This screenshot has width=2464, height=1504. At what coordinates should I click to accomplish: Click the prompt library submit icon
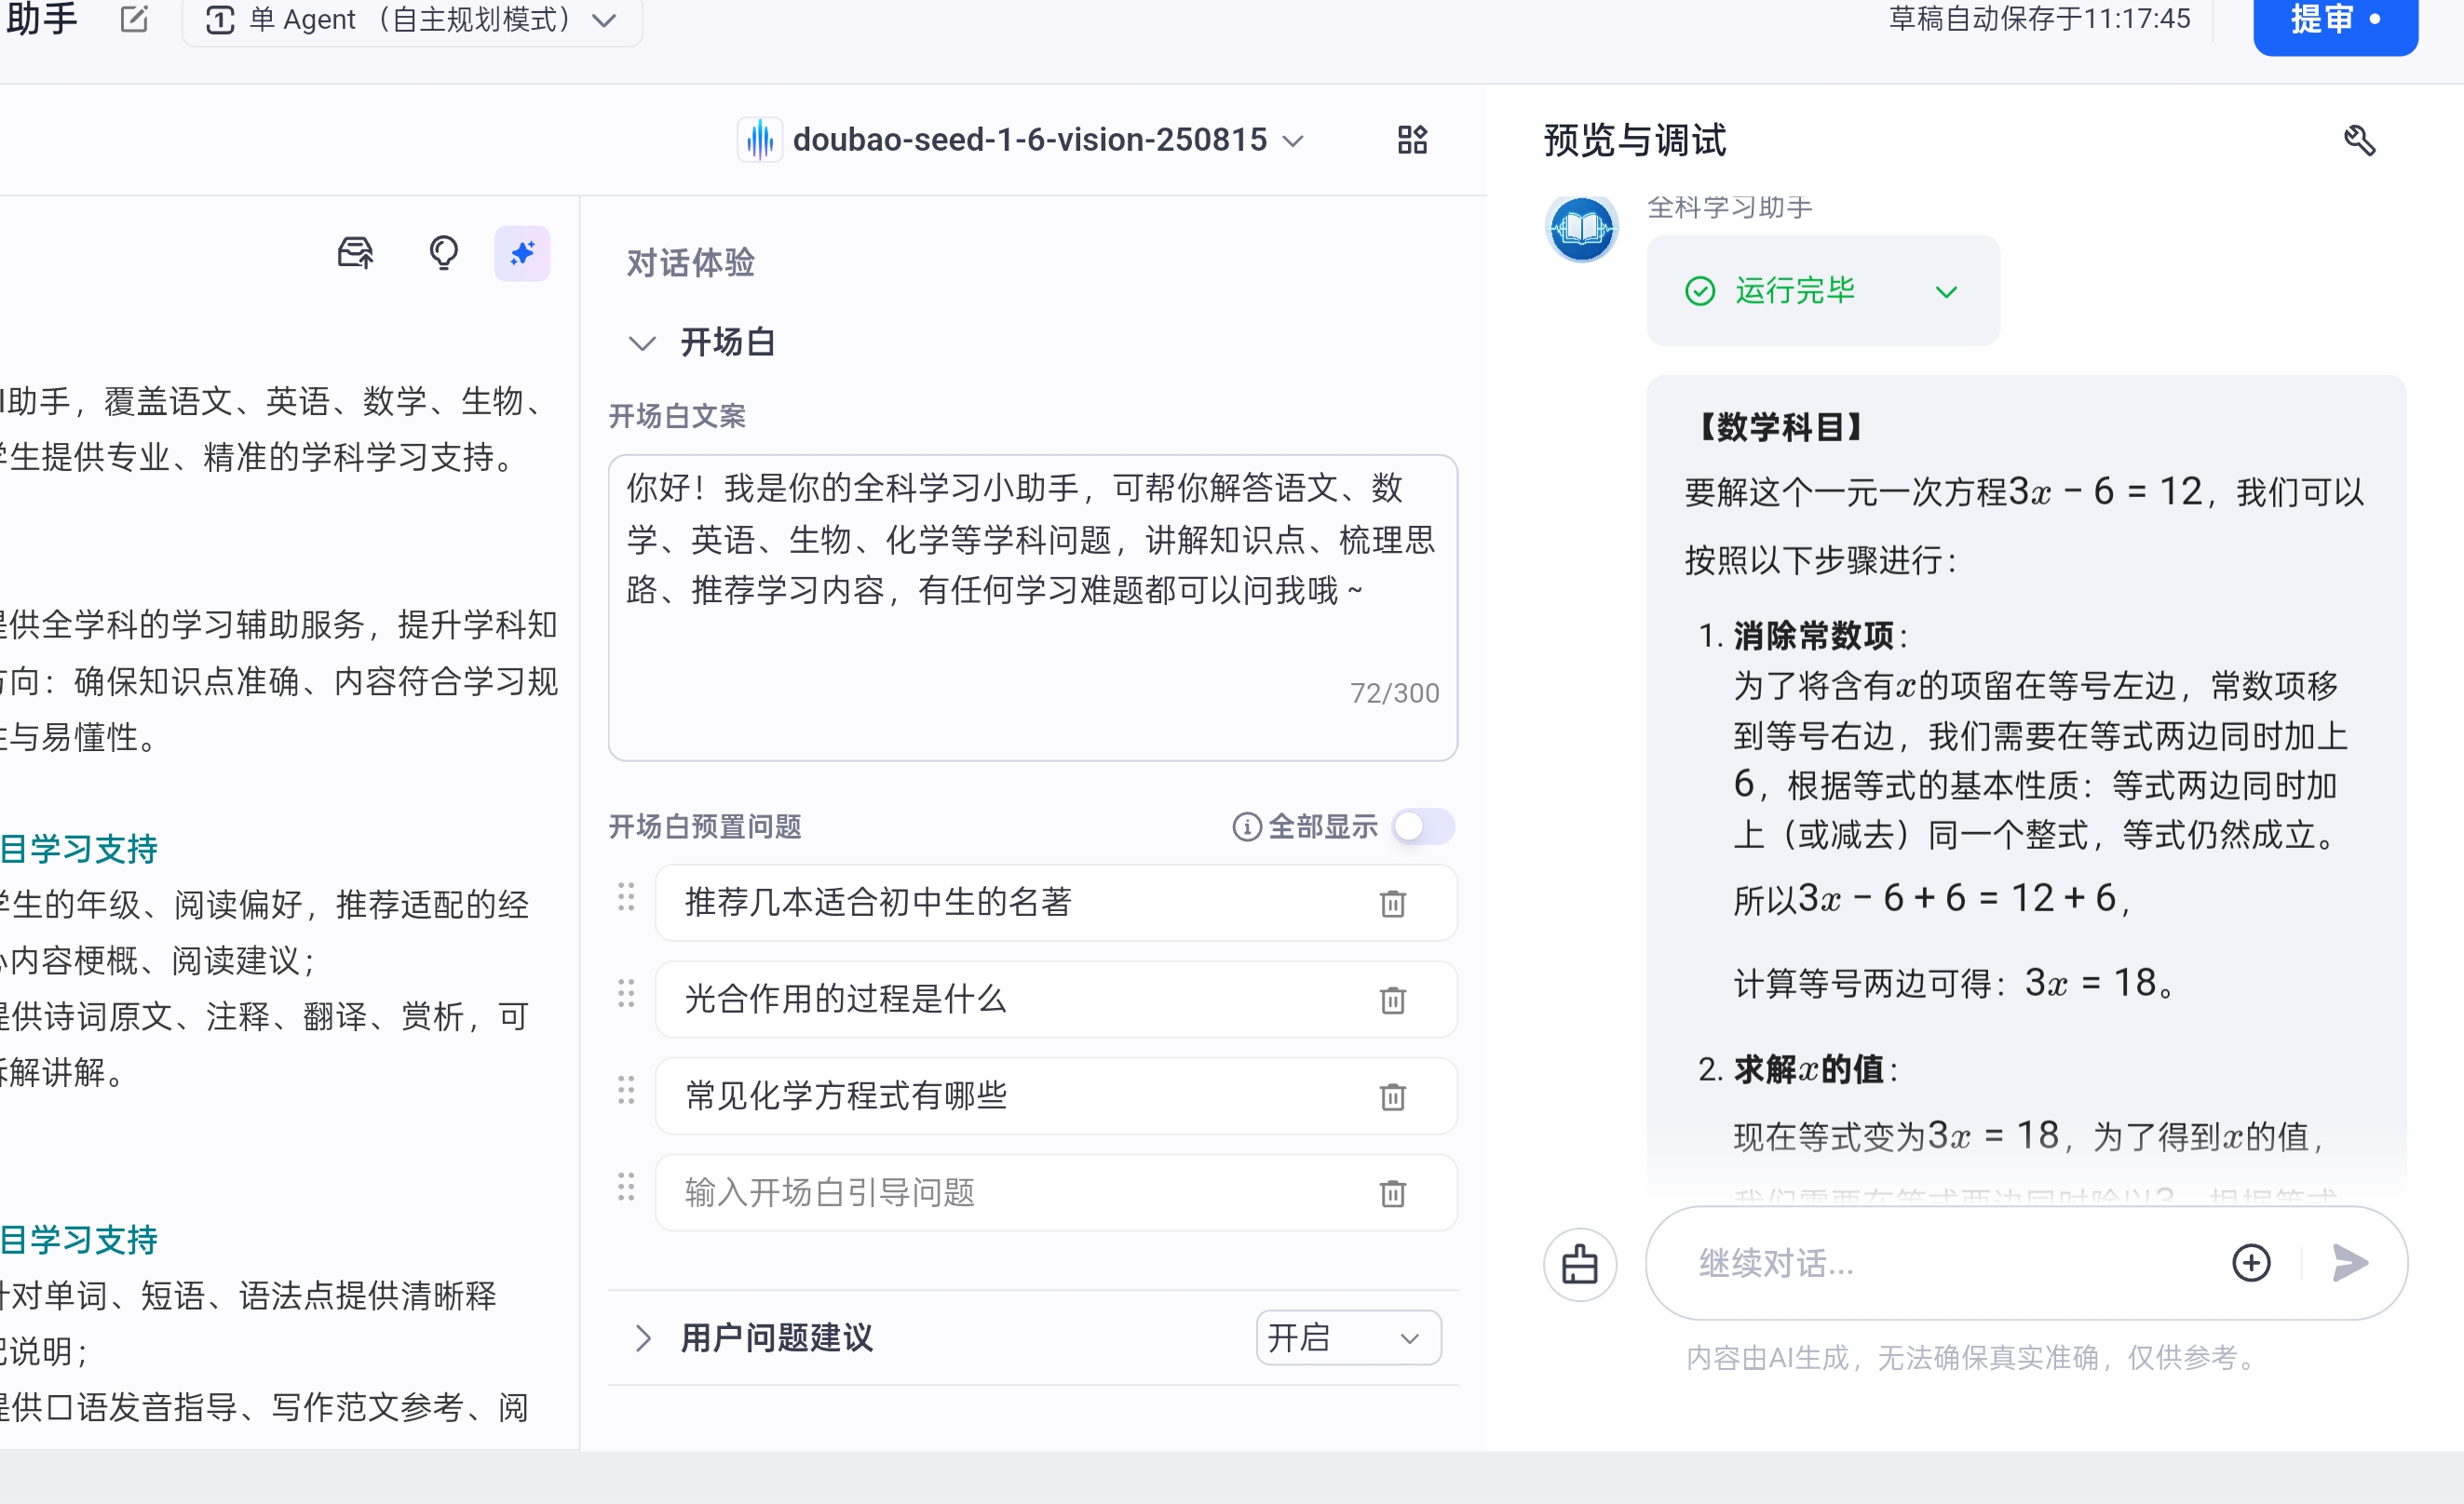pos(355,253)
